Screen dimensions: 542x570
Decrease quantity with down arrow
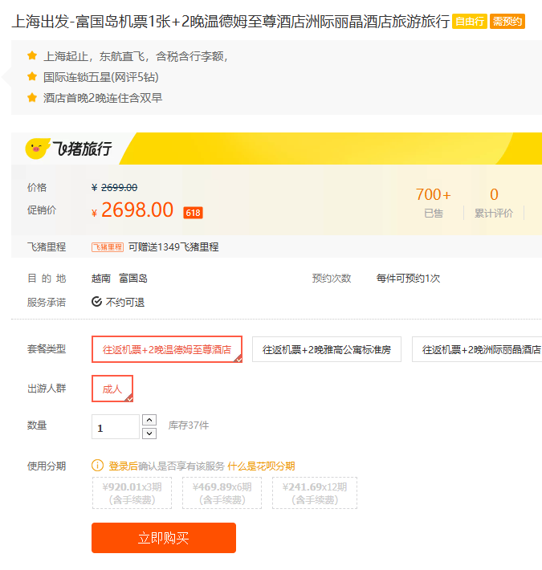pyautogui.click(x=149, y=434)
